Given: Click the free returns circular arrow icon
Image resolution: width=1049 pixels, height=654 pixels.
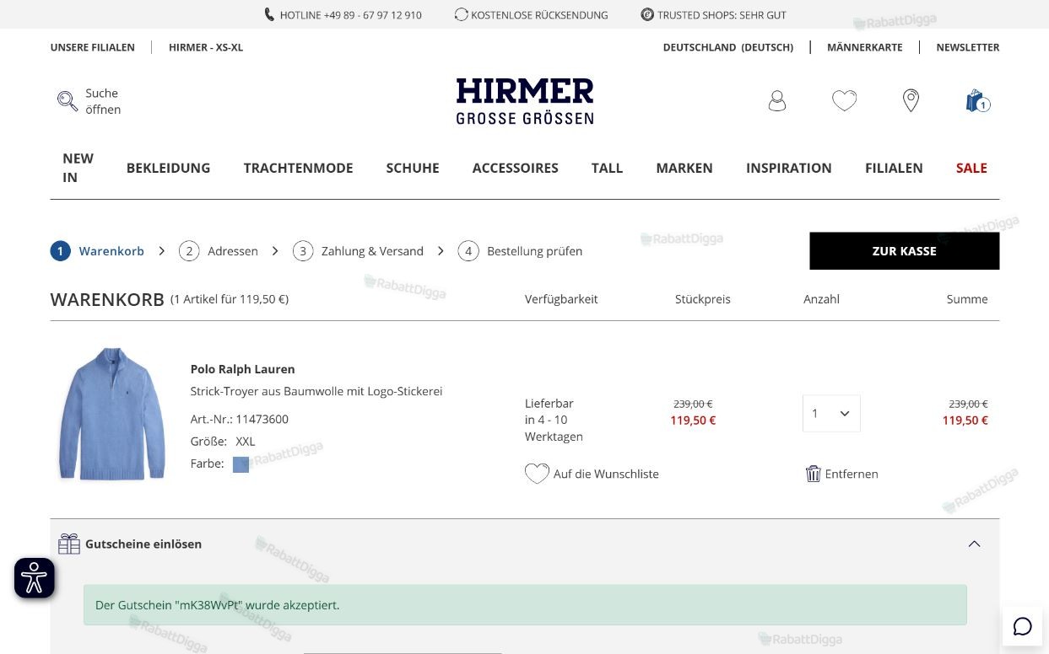Looking at the screenshot, I should pyautogui.click(x=461, y=14).
